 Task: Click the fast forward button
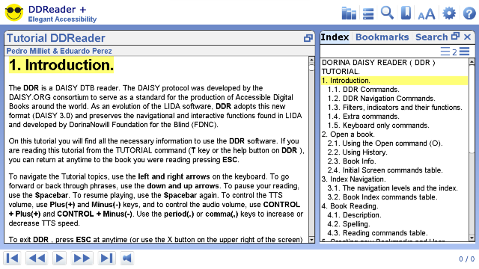[x=82, y=259]
